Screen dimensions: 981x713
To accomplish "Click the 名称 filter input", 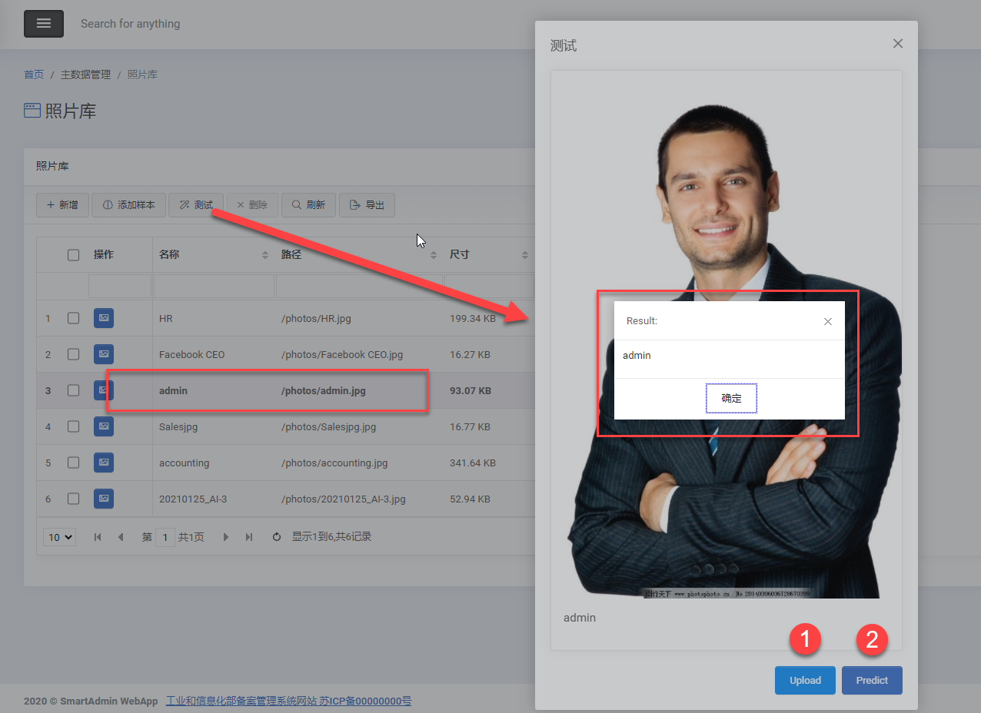I will coord(214,287).
